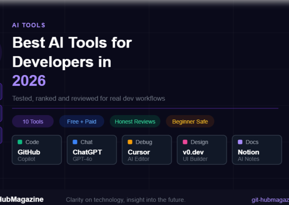Select the Free + Paid pill badge
The image size is (289, 205).
81,122
